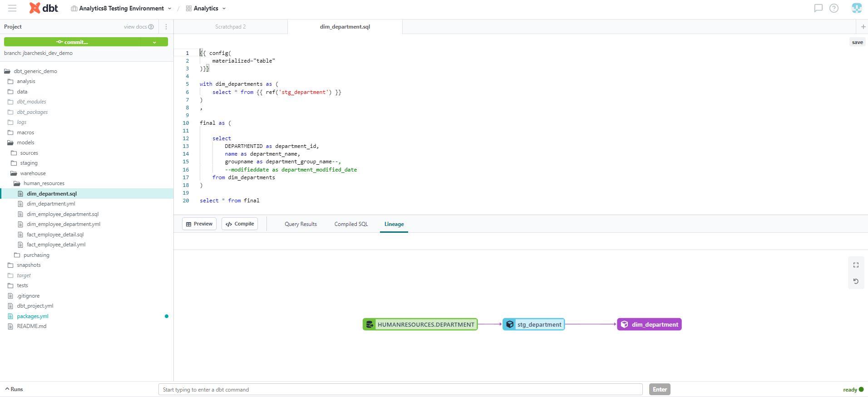Open the user profile avatar
This screenshot has height=397, width=868.
856,8
